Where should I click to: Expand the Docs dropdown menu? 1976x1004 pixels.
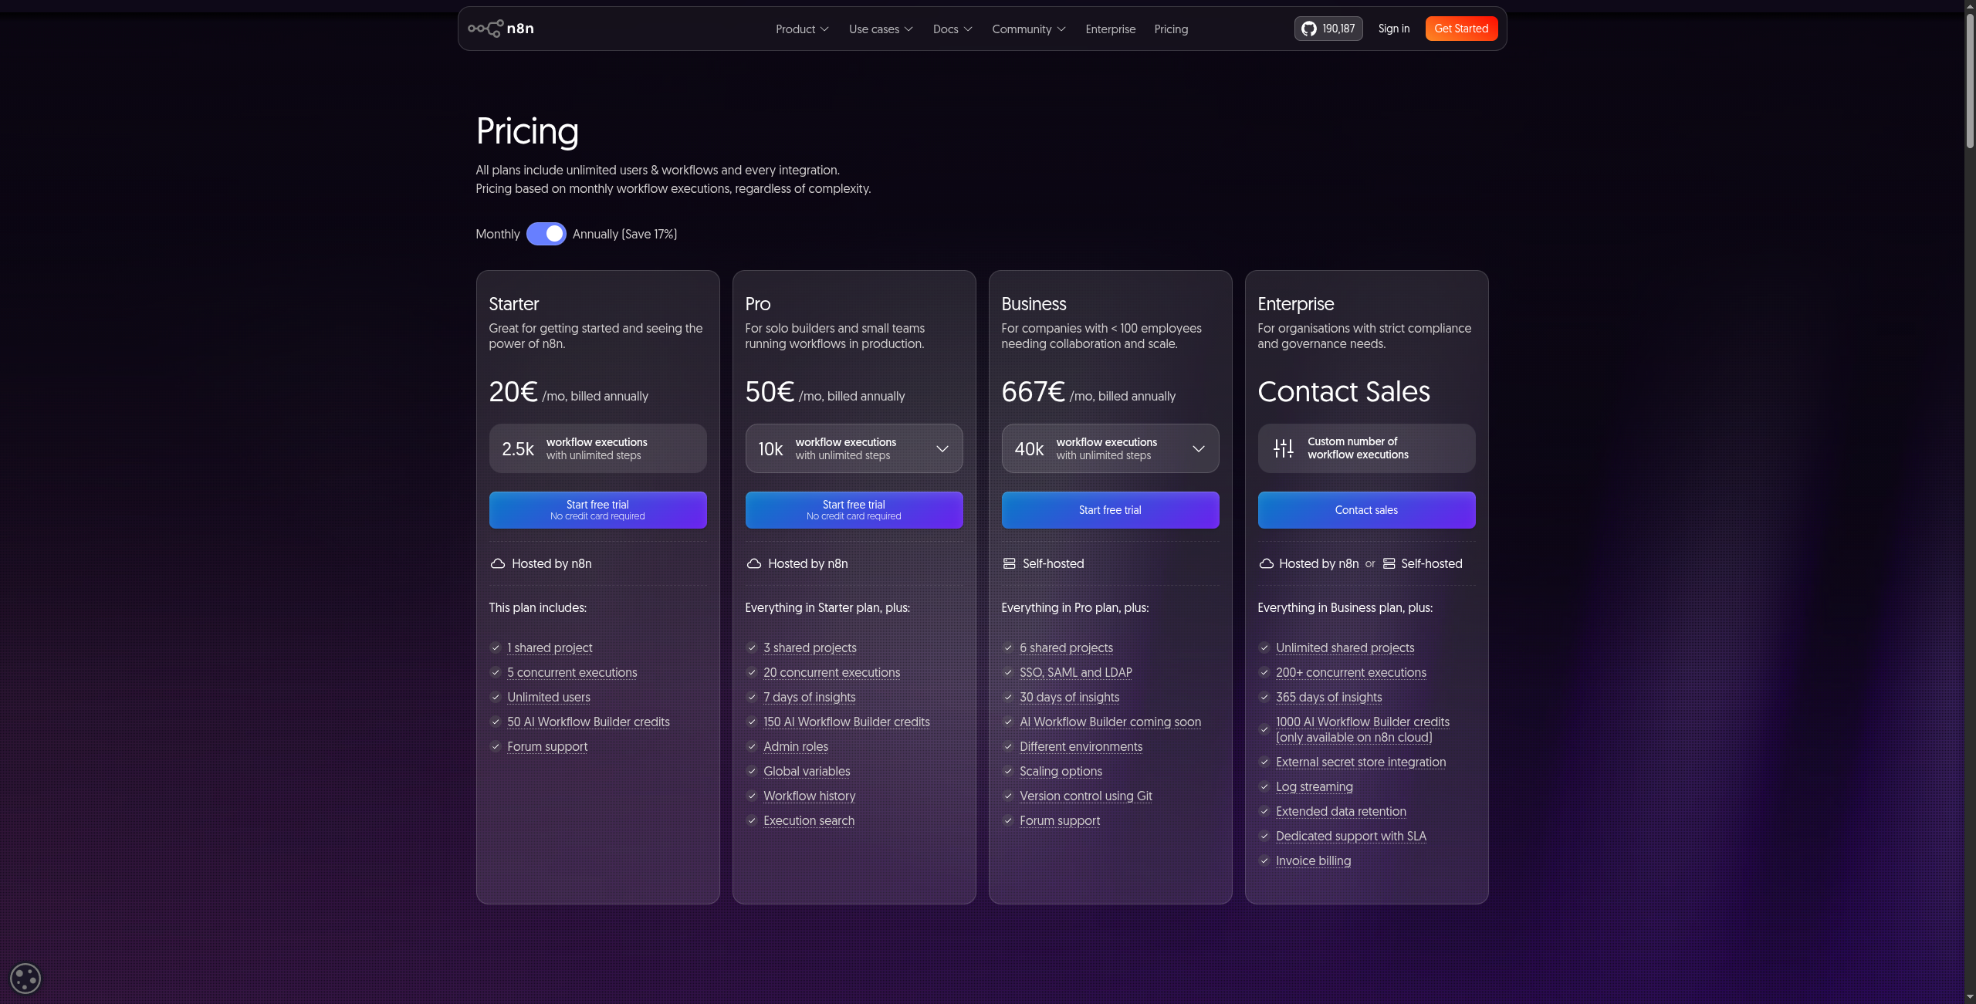pyautogui.click(x=952, y=29)
